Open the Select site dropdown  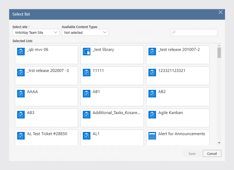point(36,32)
